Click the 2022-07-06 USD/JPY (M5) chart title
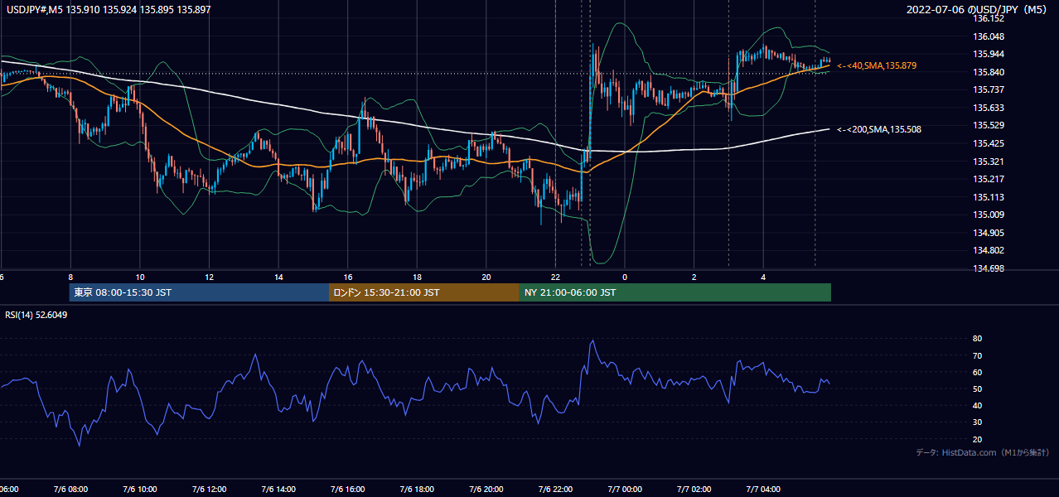The width and height of the screenshot is (1059, 497). tap(978, 10)
